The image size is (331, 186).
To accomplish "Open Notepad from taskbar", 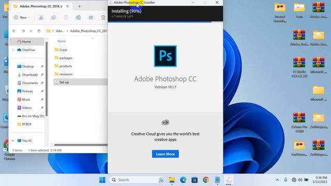I will 217,180.
